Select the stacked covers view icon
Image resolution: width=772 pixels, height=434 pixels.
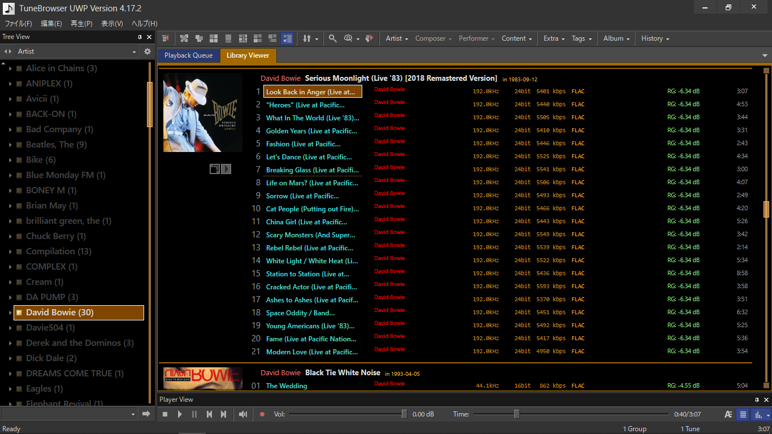[x=199, y=38]
